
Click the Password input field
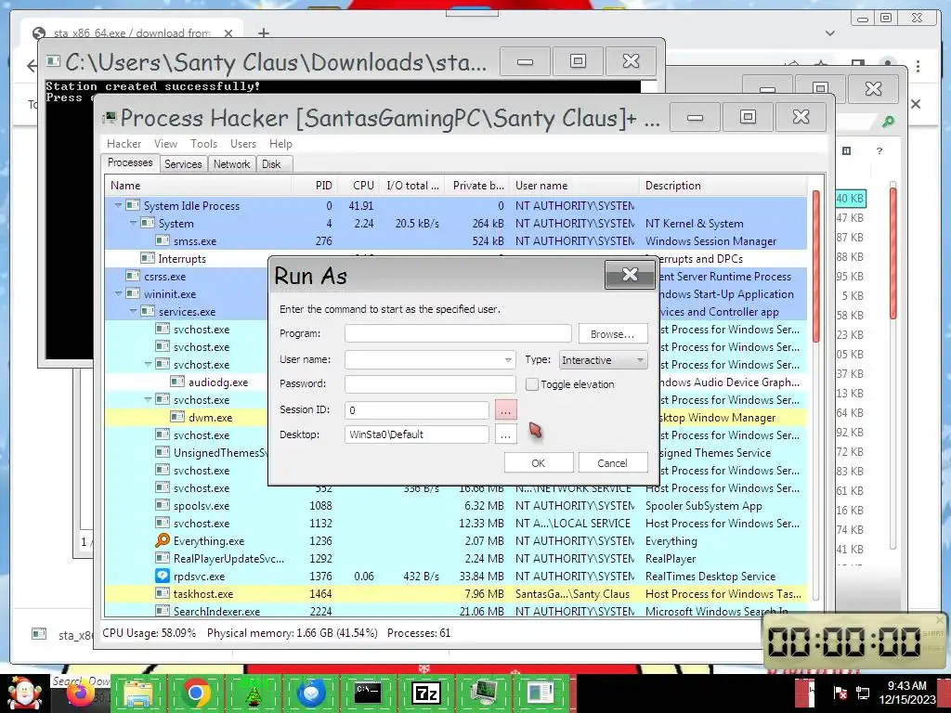(430, 383)
